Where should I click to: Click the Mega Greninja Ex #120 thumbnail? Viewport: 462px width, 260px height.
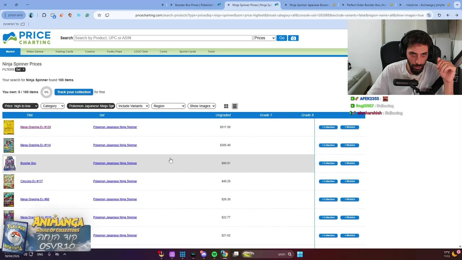pos(9,127)
